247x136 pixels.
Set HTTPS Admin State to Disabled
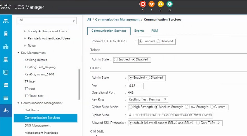[x=148, y=78]
